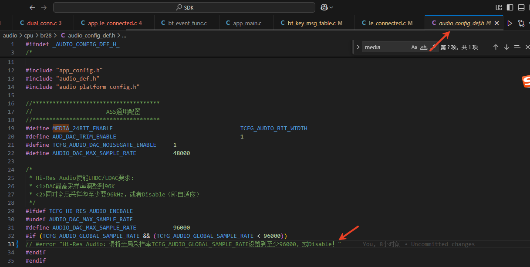Click the AUD_DAC_TRIM_ENABLE define
Image resolution: width=530 pixels, height=267 pixels.
click(x=84, y=137)
